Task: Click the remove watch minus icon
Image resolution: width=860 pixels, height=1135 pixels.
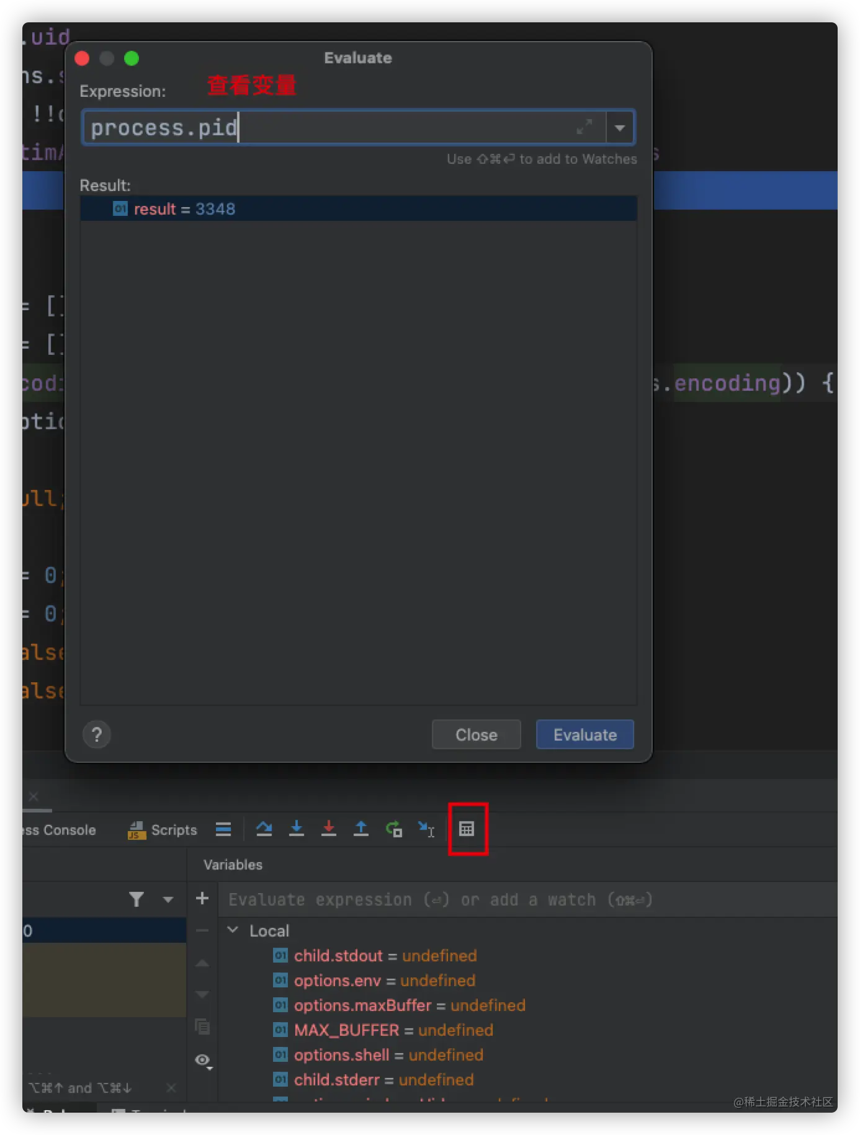Action: 202,930
